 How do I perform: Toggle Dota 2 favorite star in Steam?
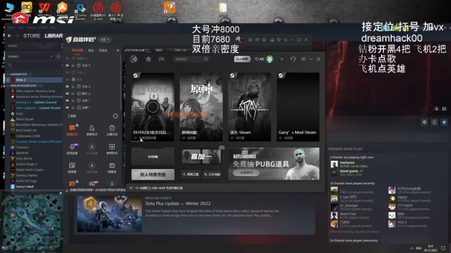(444, 122)
